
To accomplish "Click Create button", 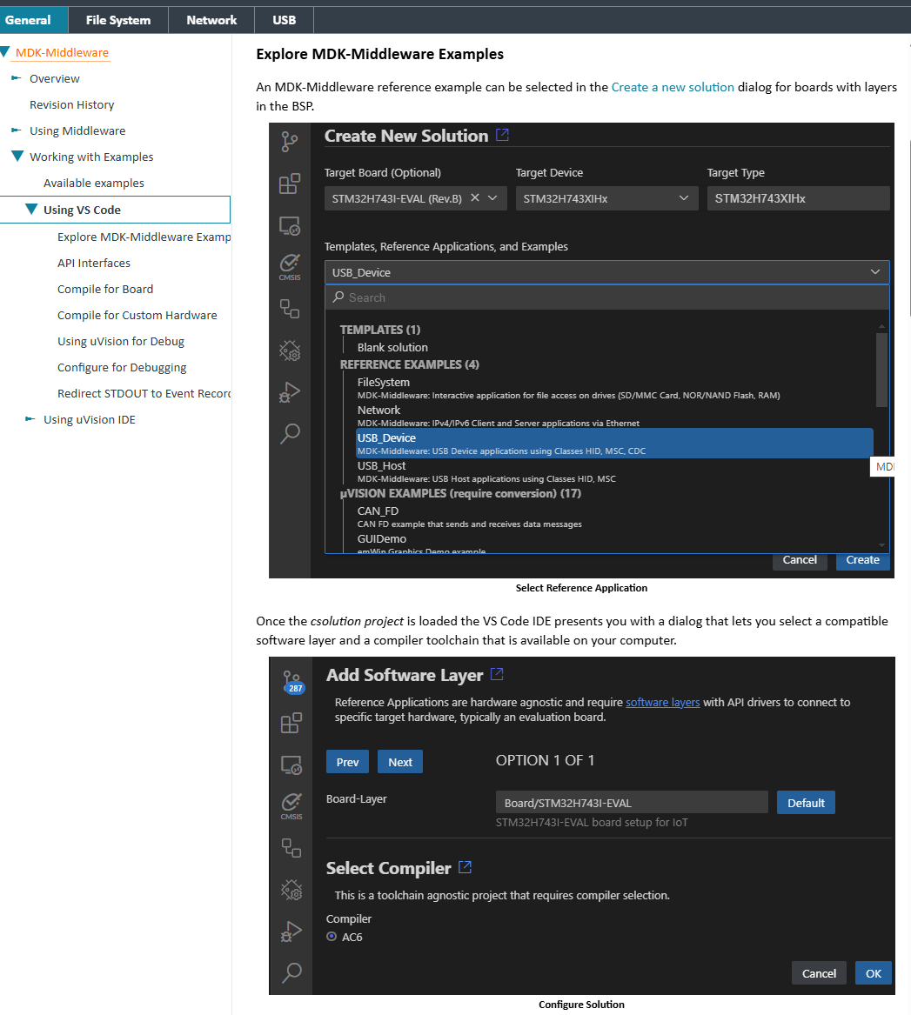I will click(x=862, y=560).
